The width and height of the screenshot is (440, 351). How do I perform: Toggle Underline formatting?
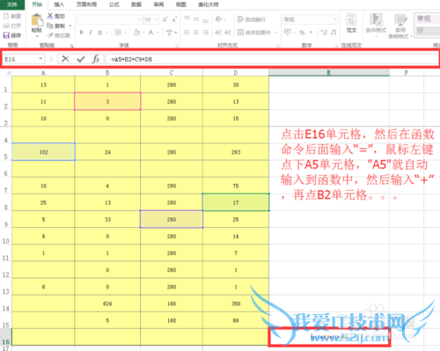click(x=100, y=33)
